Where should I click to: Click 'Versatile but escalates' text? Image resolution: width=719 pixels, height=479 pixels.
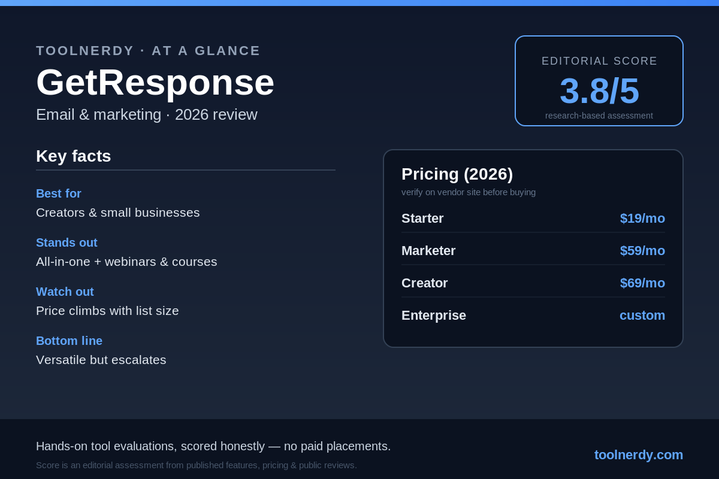101,360
